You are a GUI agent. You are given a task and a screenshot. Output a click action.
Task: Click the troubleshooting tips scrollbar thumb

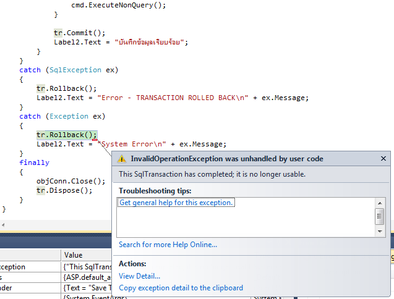pos(379,216)
